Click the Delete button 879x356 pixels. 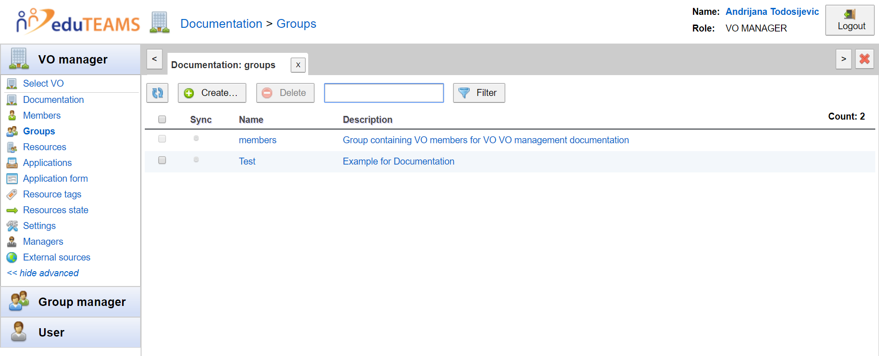click(285, 93)
